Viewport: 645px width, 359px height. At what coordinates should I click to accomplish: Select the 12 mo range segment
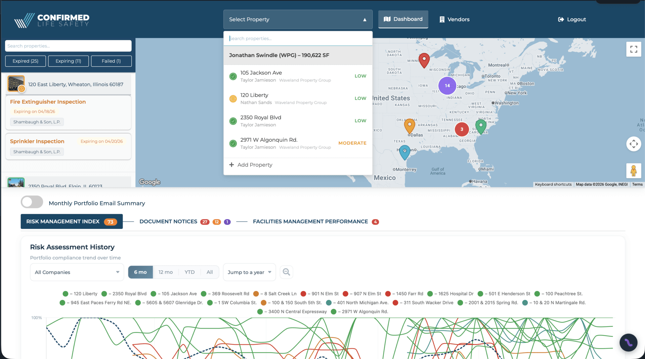point(166,272)
